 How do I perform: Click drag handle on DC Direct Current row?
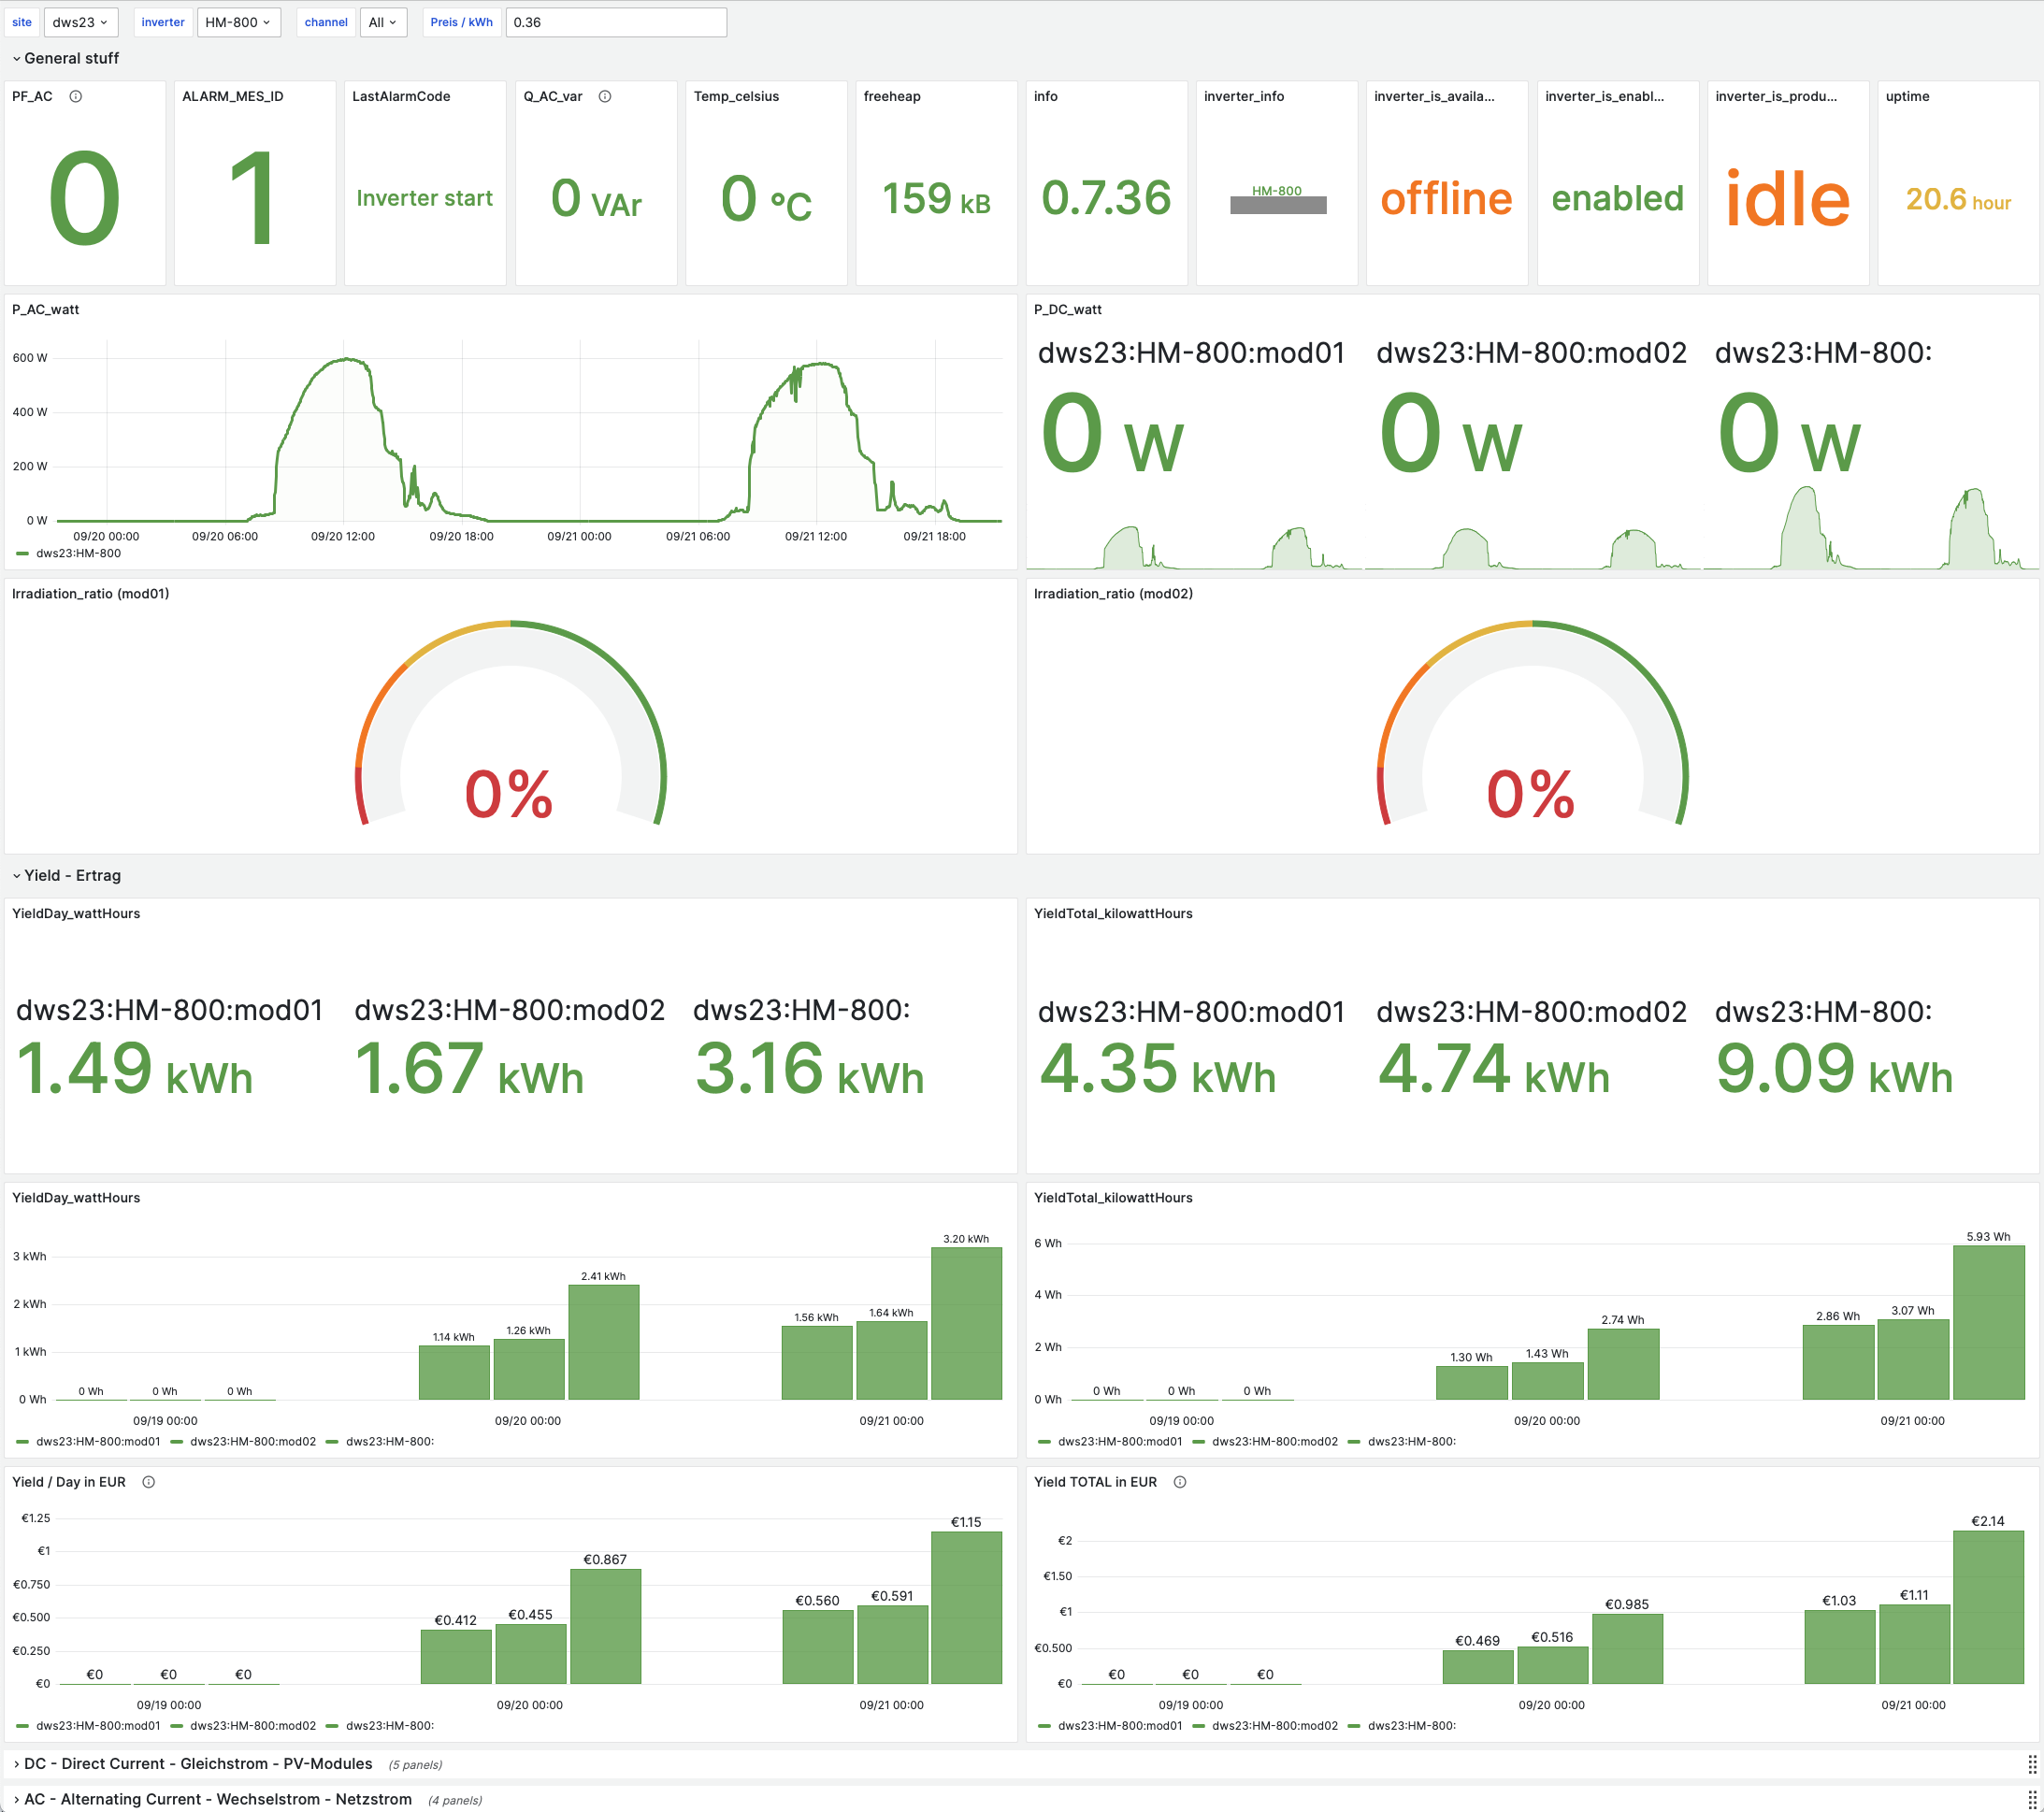(x=2032, y=1764)
